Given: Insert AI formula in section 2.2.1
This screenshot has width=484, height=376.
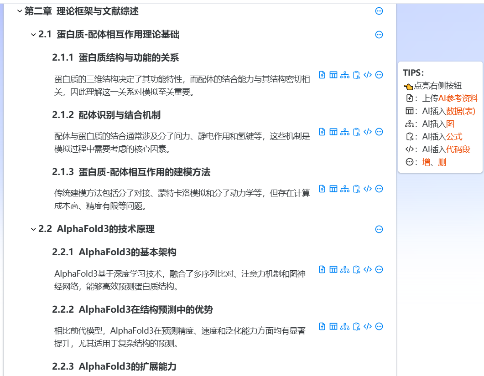Looking at the screenshot, I should (357, 270).
